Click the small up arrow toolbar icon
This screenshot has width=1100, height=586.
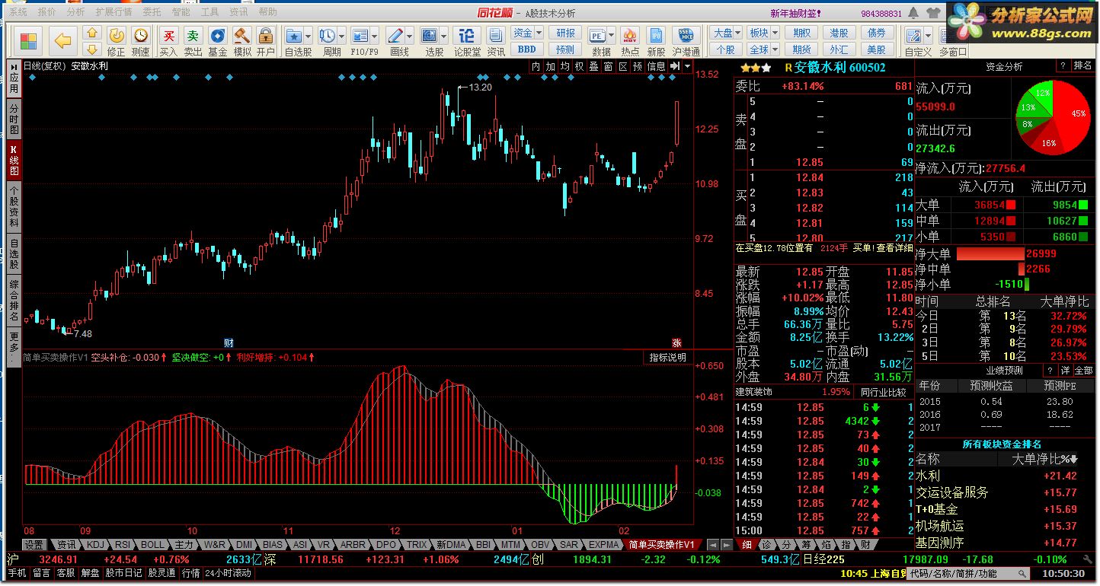pyautogui.click(x=92, y=33)
